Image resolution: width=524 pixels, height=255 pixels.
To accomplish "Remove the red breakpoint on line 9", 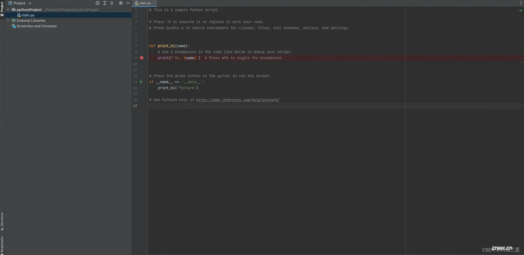I will (x=142, y=58).
